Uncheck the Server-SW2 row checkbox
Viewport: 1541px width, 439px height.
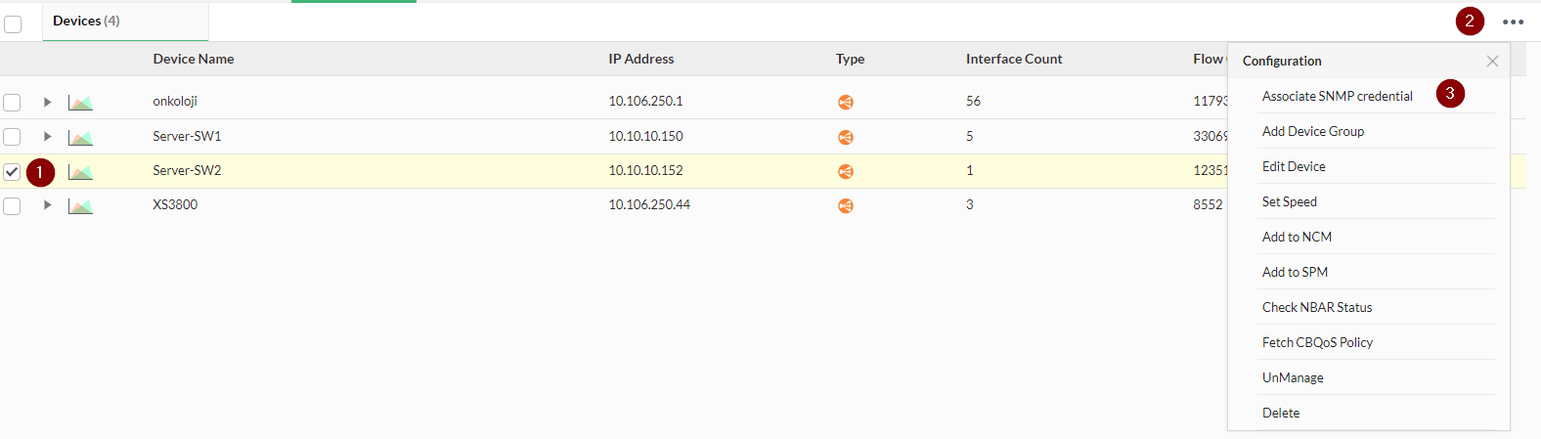point(12,171)
